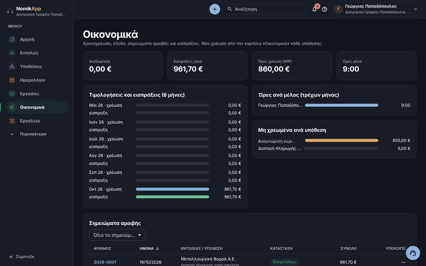Open Υποθέσεις in the sidebar

pos(36,66)
